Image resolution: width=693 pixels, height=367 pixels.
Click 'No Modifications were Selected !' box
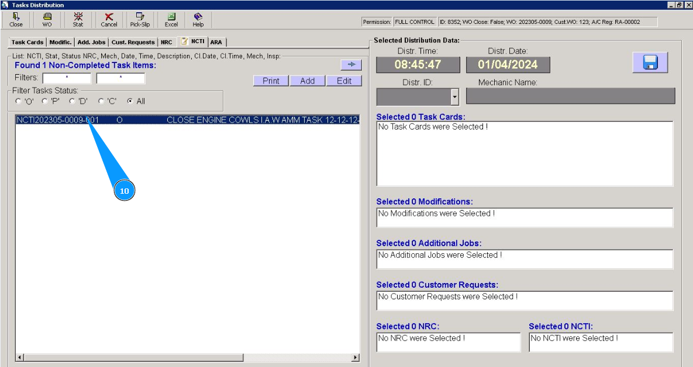pyautogui.click(x=525, y=218)
